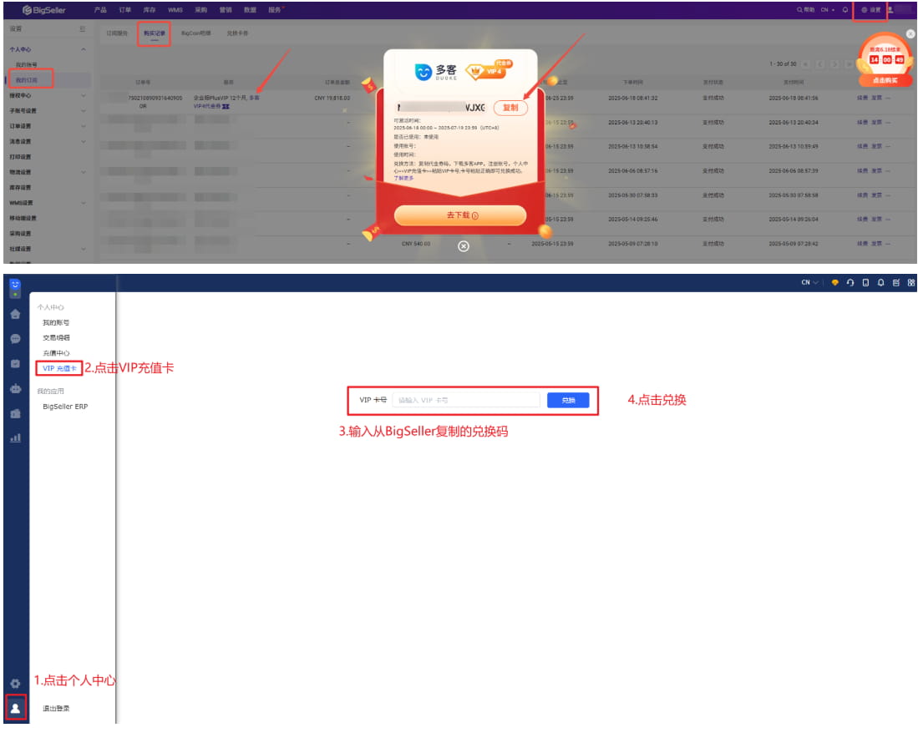This screenshot has width=918, height=743.
Task: Go to the first page of orders
Action: (806, 63)
